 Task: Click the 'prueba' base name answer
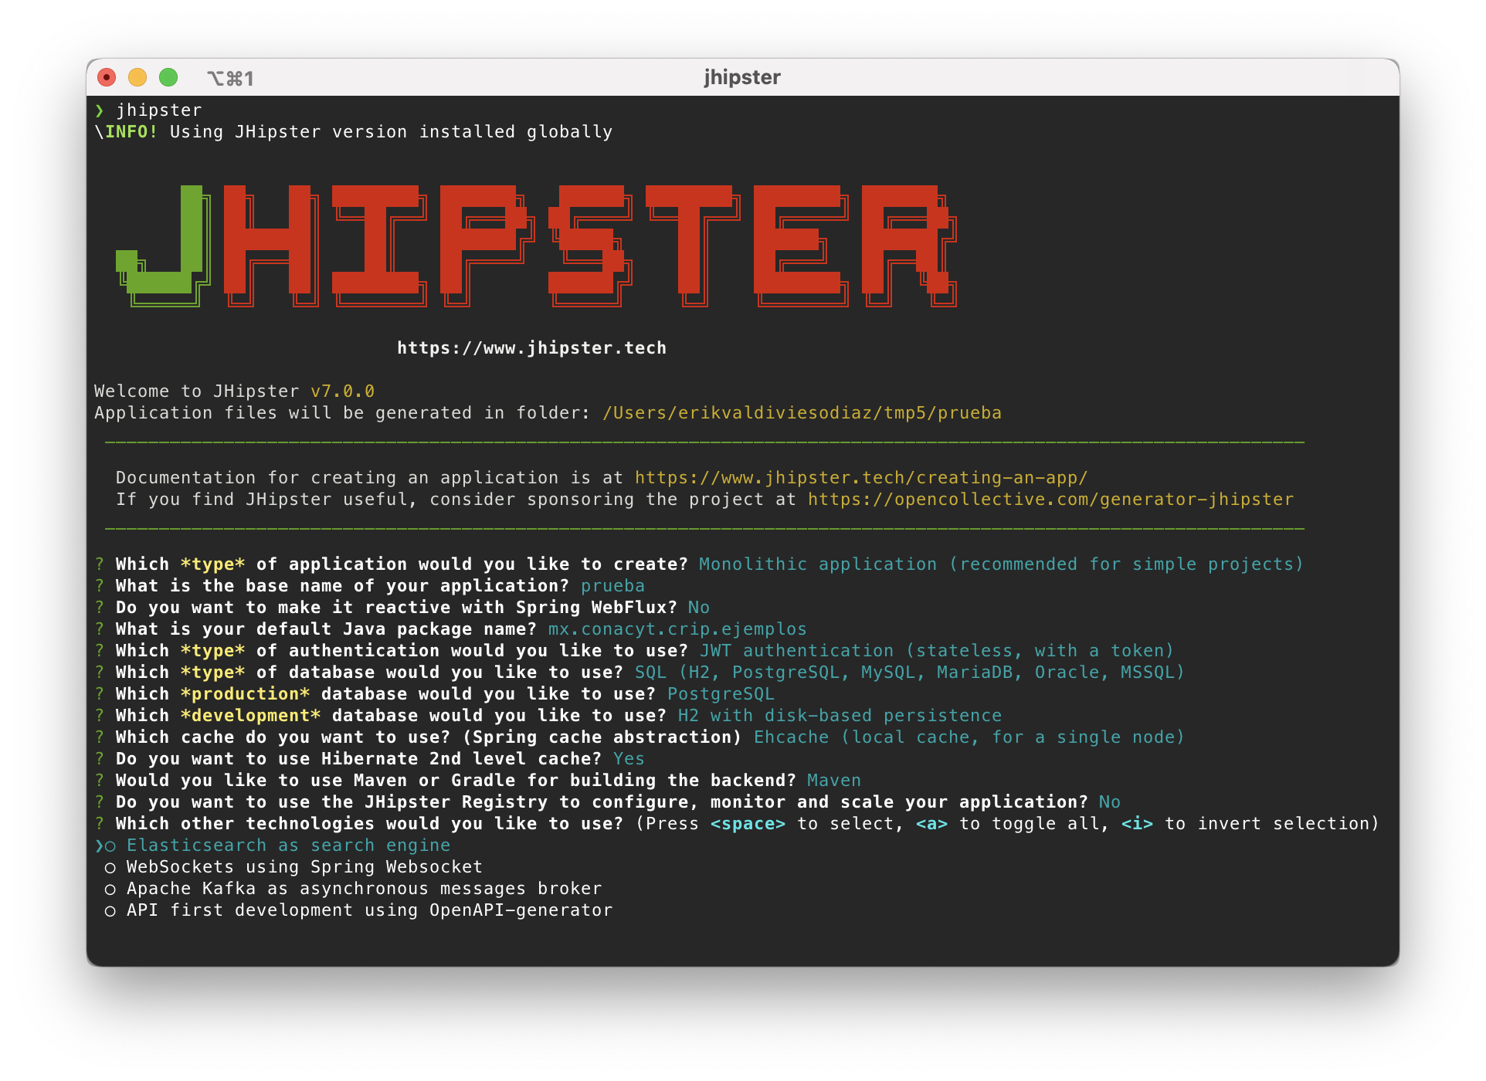point(612,586)
